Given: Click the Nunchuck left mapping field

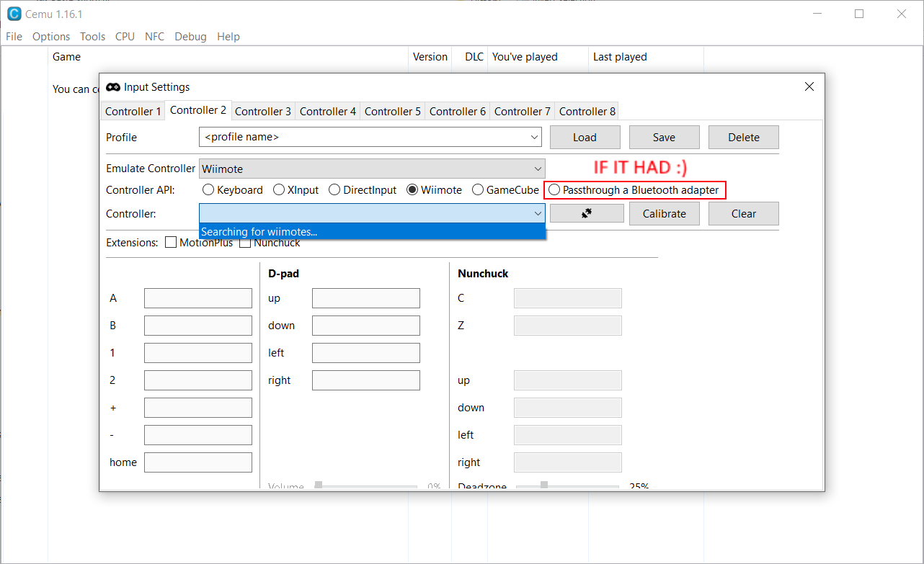Looking at the screenshot, I should 568,435.
